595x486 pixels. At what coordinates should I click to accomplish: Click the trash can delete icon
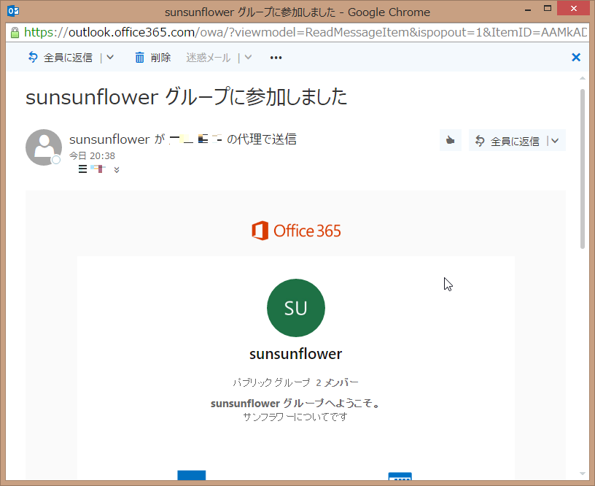pos(140,58)
